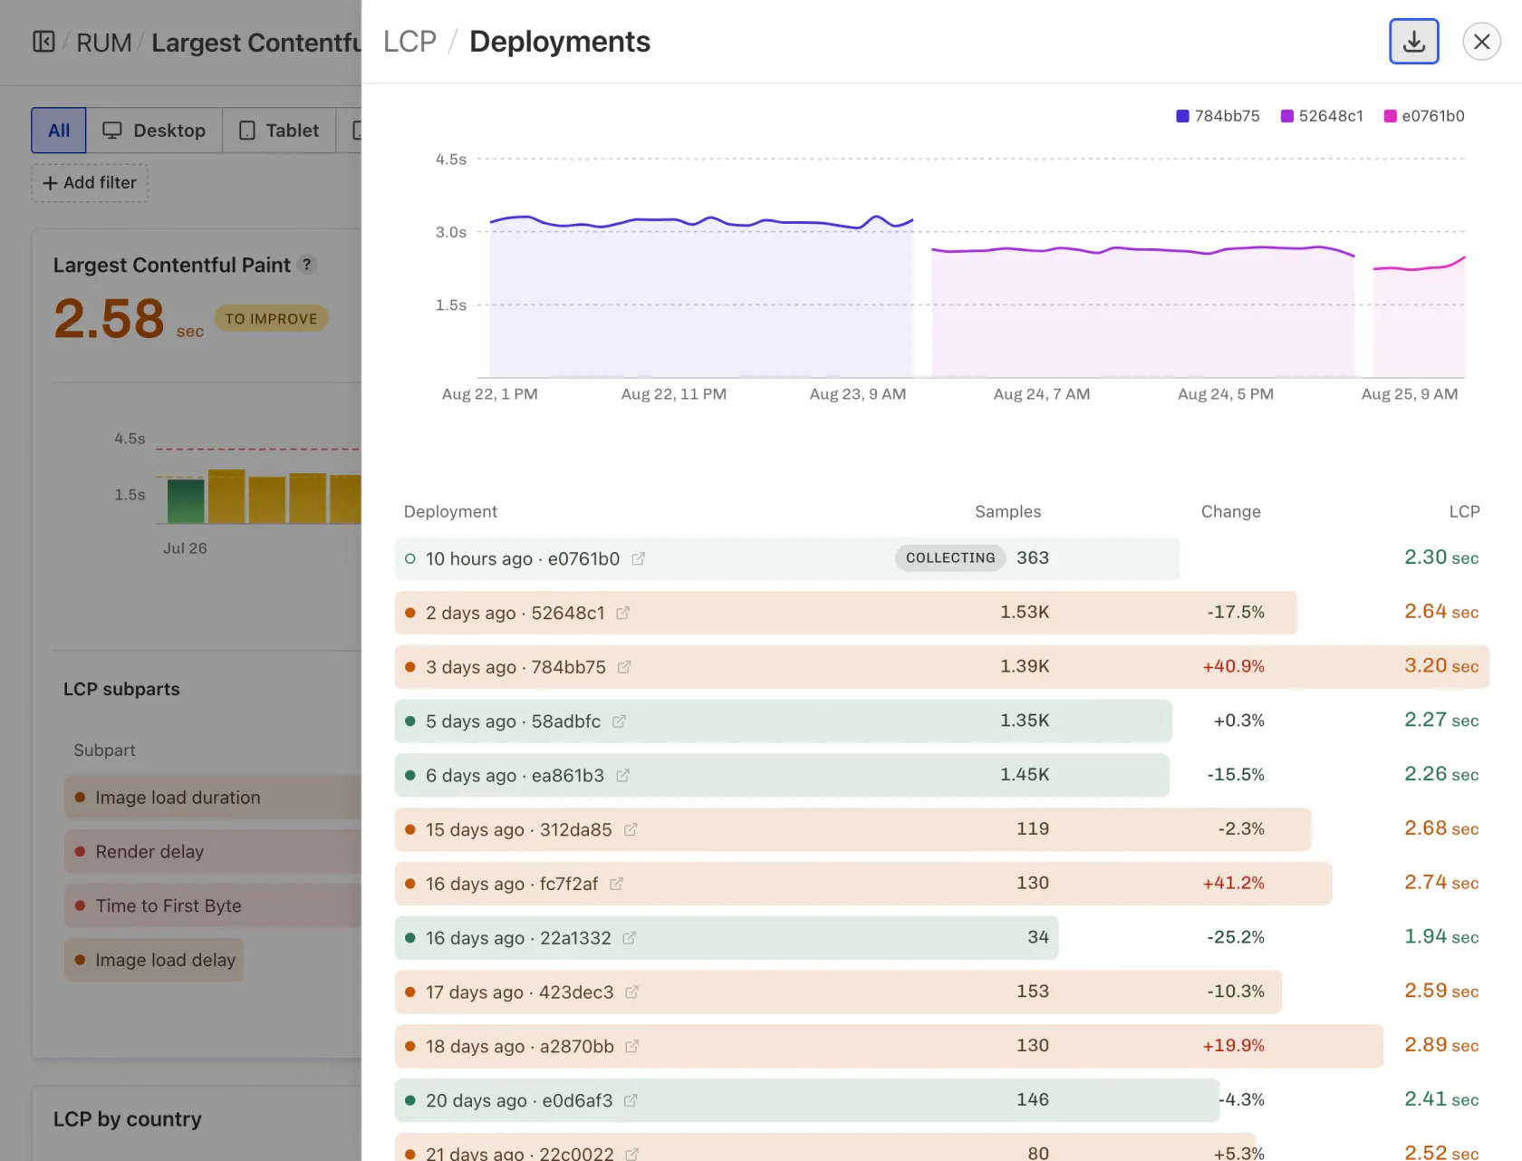Select the 16 days ago 22a1332 deployment row

tap(942, 938)
